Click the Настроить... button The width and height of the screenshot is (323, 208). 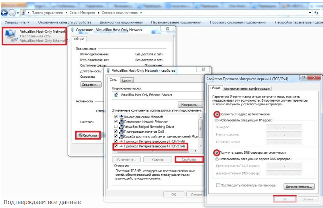coord(190,105)
